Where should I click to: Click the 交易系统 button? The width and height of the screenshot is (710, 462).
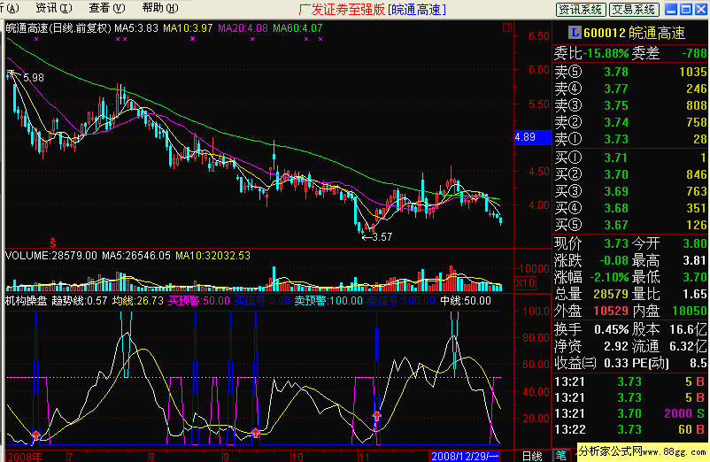633,9
